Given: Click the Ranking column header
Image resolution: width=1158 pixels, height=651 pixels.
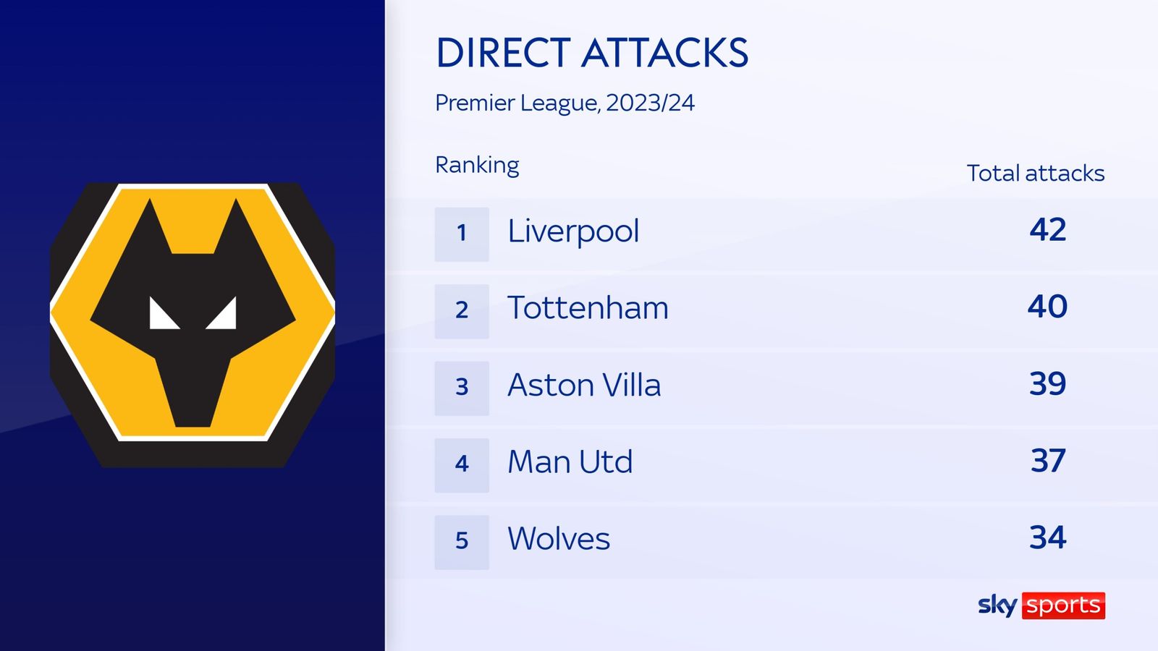Looking at the screenshot, I should (477, 165).
